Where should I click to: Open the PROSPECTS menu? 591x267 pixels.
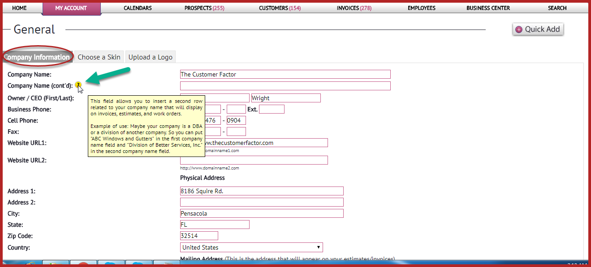coord(204,8)
